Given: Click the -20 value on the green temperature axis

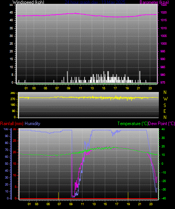Looking at the screenshot, I should pos(164,181).
